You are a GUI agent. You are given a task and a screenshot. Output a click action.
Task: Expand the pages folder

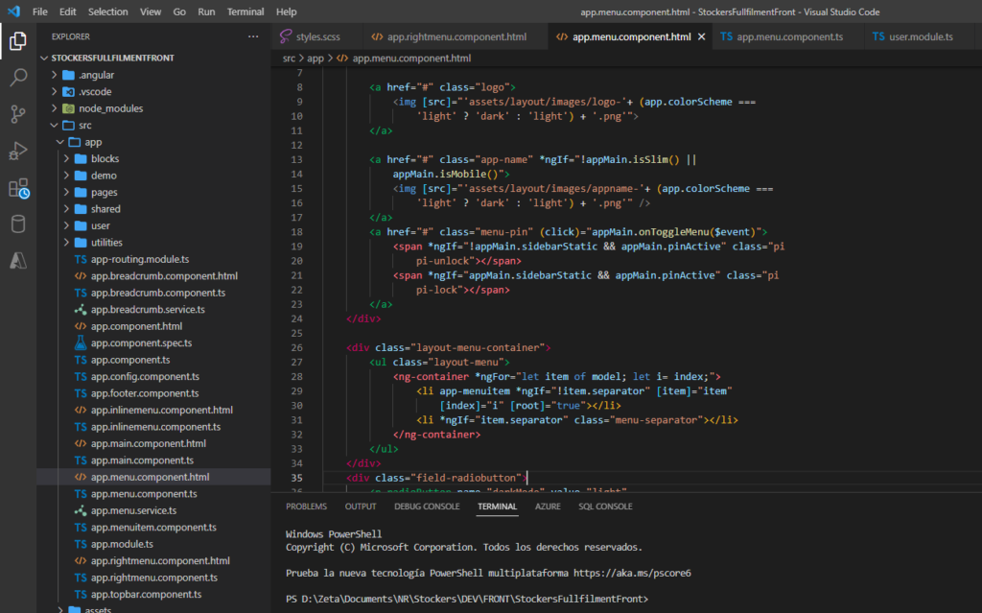pyautogui.click(x=104, y=192)
